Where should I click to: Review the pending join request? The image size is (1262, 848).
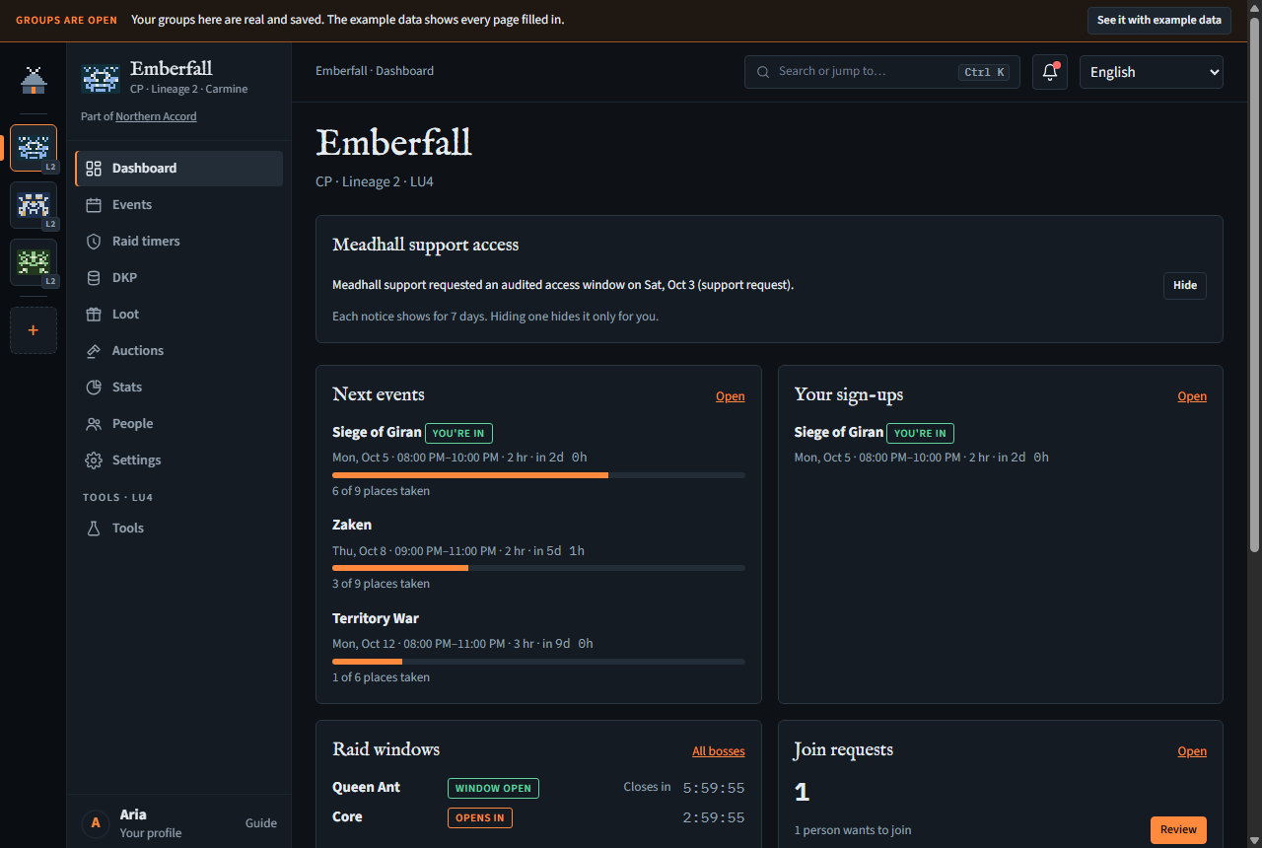pyautogui.click(x=1178, y=830)
